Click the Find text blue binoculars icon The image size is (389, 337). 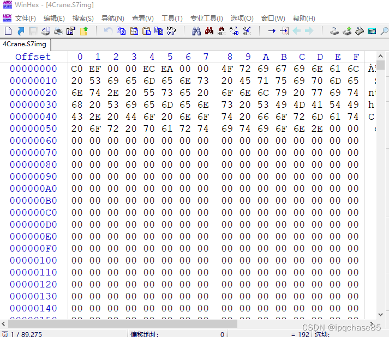196,31
